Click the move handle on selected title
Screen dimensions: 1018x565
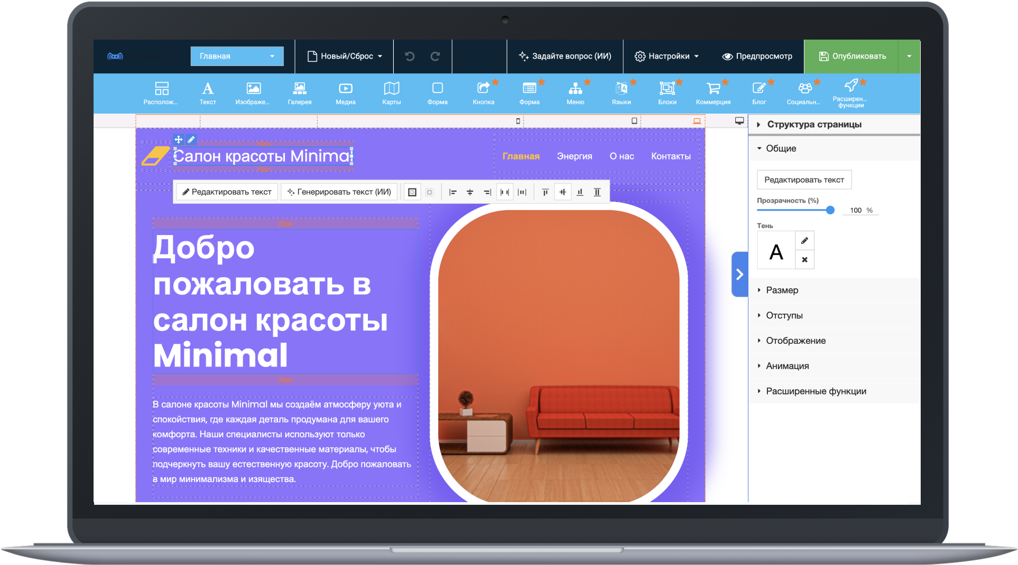click(179, 139)
